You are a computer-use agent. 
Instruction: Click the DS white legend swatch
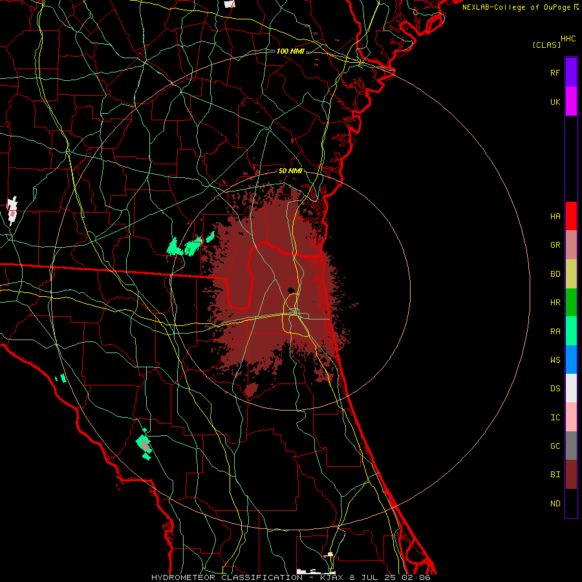pyautogui.click(x=571, y=388)
